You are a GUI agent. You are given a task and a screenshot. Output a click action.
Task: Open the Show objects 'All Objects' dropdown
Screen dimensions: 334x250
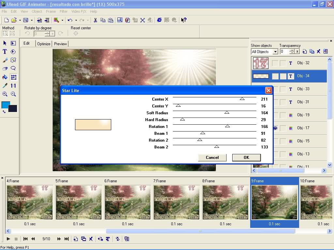tap(275, 52)
